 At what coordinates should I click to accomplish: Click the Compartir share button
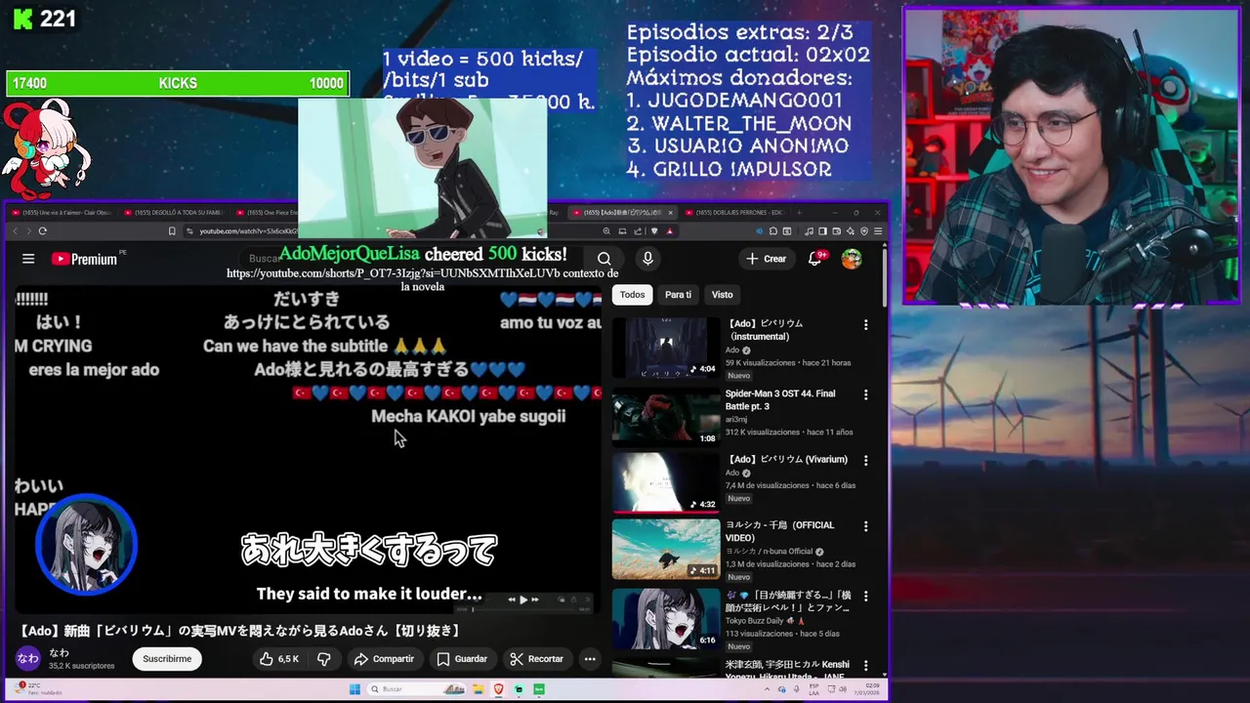point(384,659)
